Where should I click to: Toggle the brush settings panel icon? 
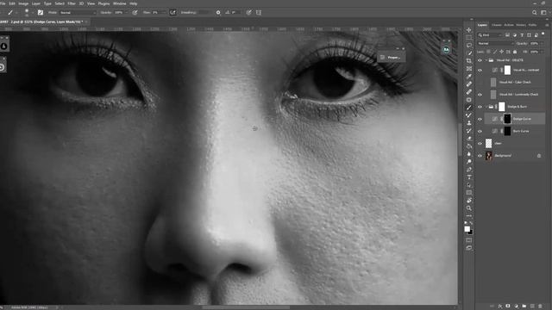click(x=41, y=12)
